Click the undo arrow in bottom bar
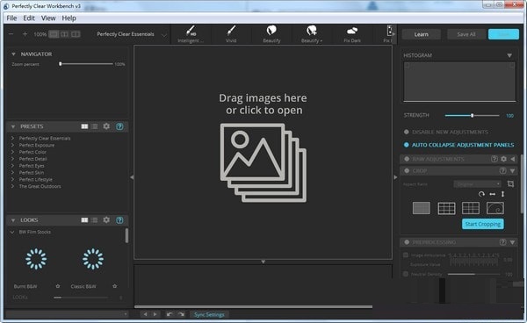The width and height of the screenshot is (527, 323). pos(170,314)
